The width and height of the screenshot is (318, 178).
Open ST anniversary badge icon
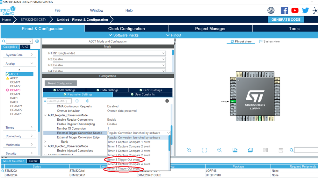[x=271, y=10]
